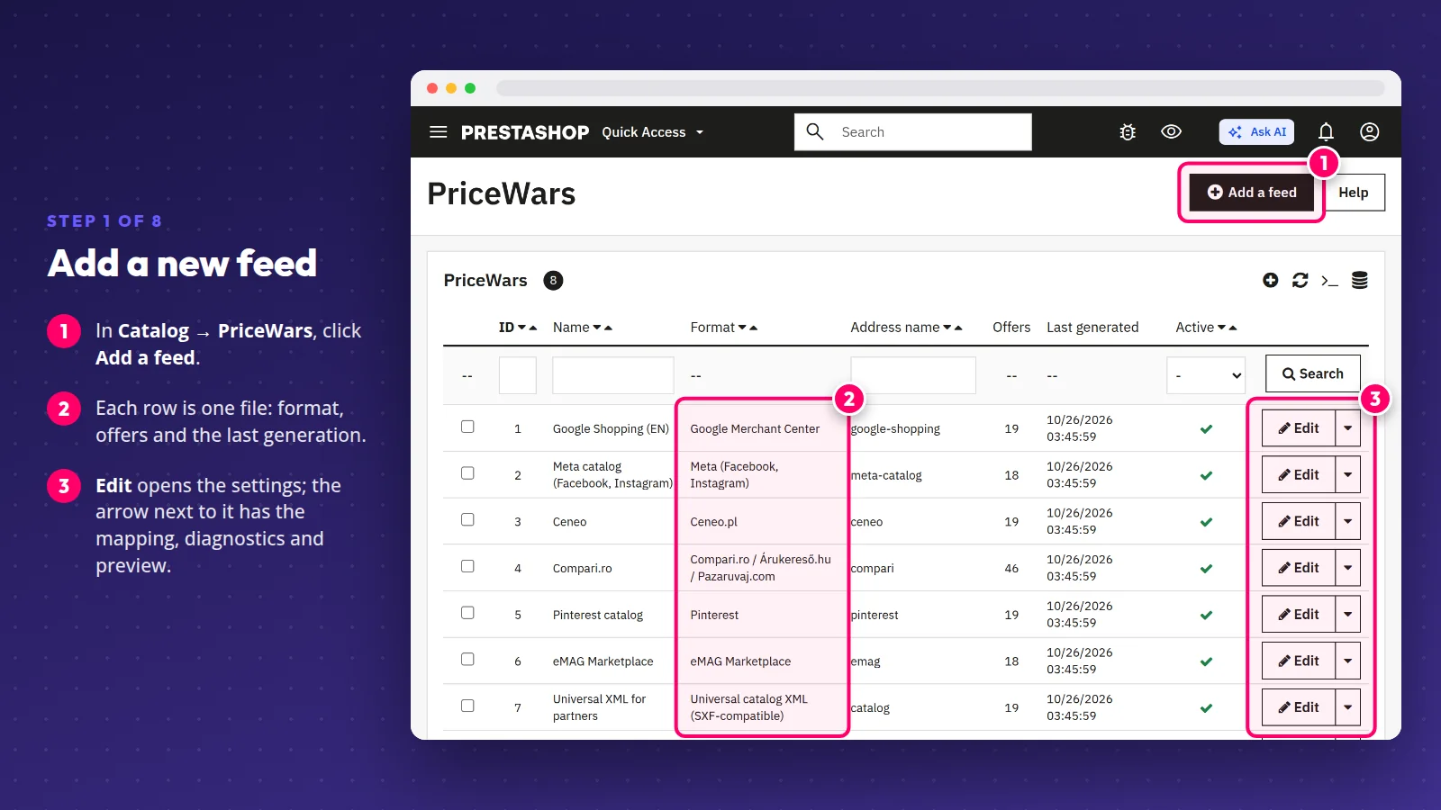The height and width of the screenshot is (810, 1441).
Task: Click the Active checkmark for Ceneo row
Action: tap(1206, 522)
